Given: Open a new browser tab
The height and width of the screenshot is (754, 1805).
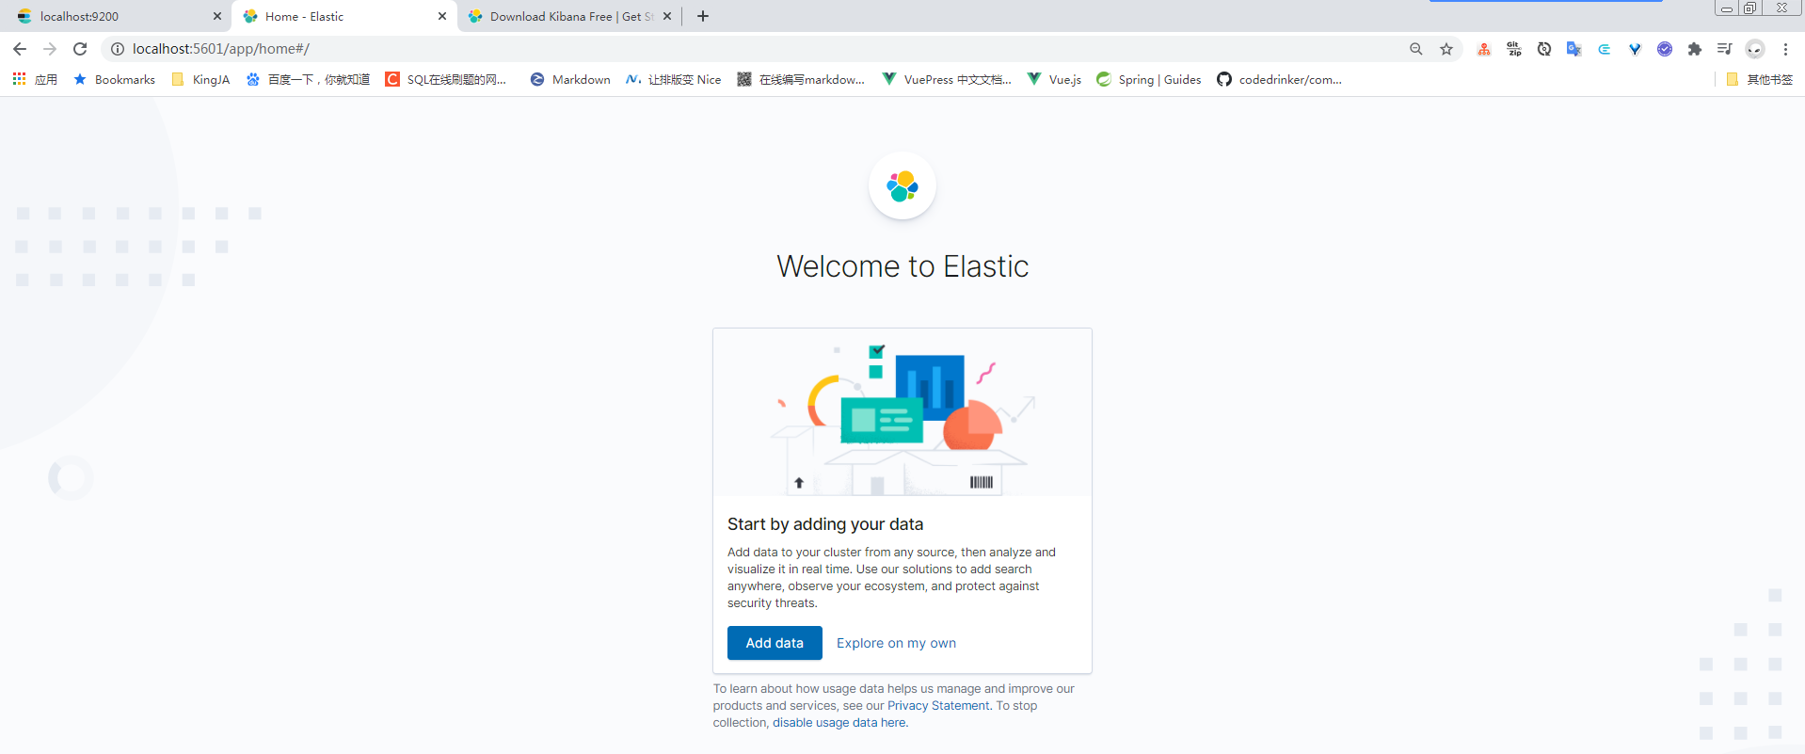Looking at the screenshot, I should click(703, 16).
